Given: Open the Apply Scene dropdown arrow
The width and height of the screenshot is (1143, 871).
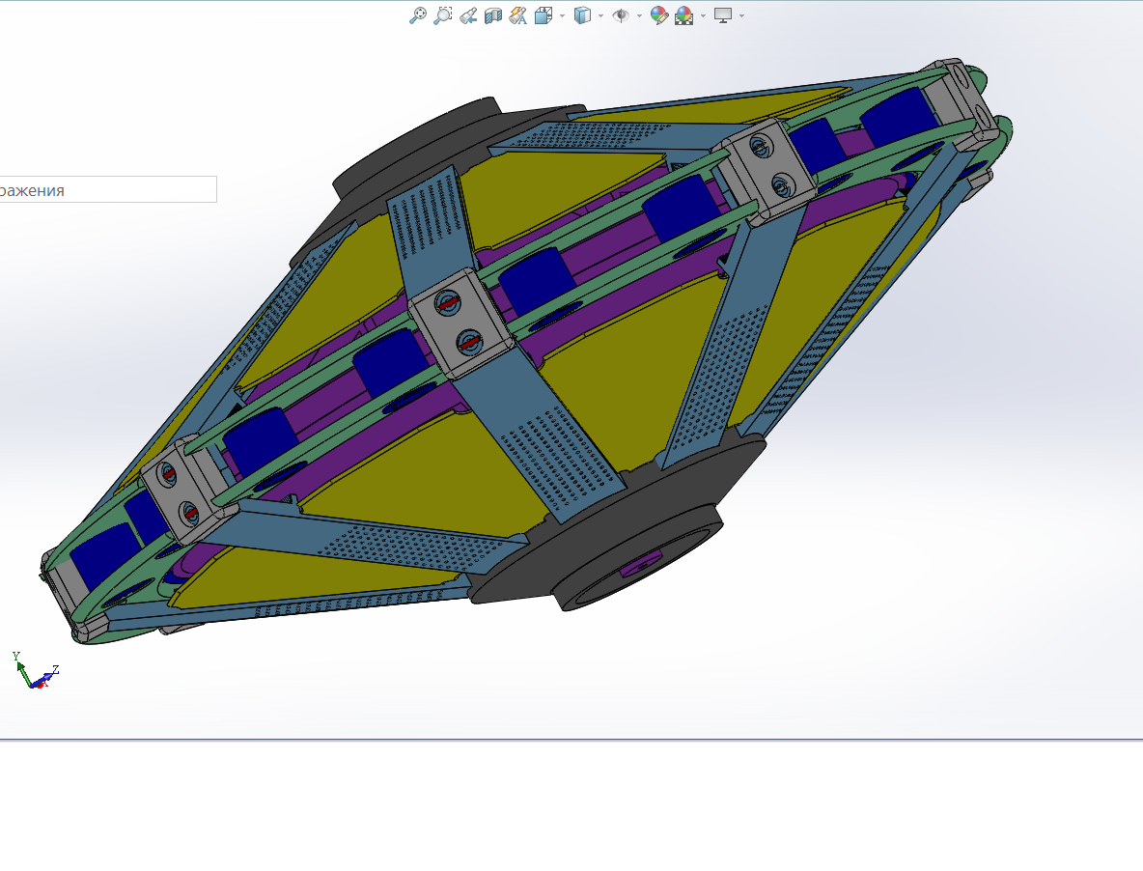Looking at the screenshot, I should click(703, 15).
